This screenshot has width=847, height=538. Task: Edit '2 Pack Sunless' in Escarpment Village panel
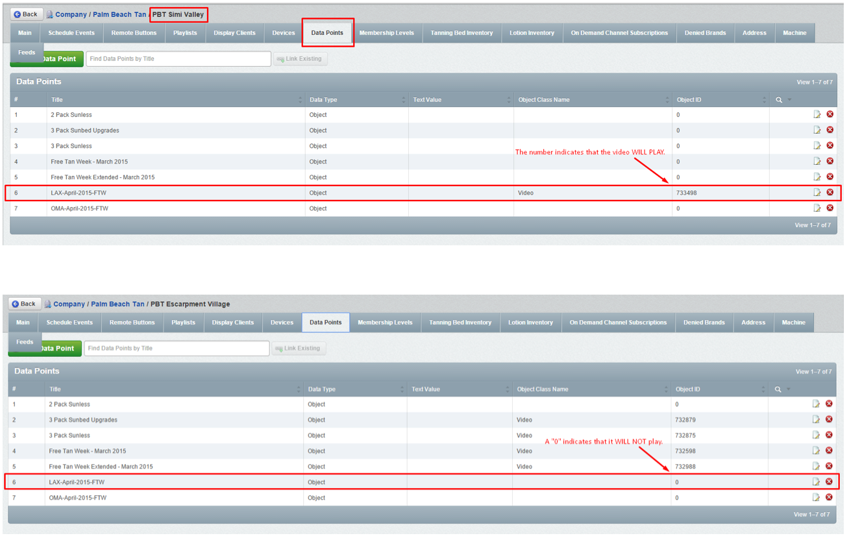click(816, 404)
